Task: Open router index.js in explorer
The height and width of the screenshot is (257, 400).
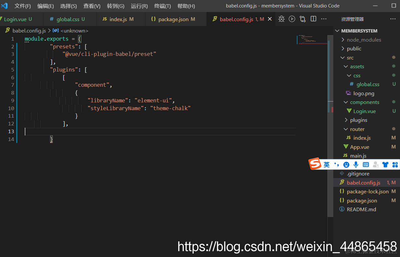Action: tap(366, 138)
